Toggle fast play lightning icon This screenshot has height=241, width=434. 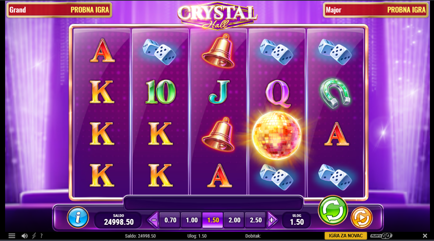click(x=34, y=236)
